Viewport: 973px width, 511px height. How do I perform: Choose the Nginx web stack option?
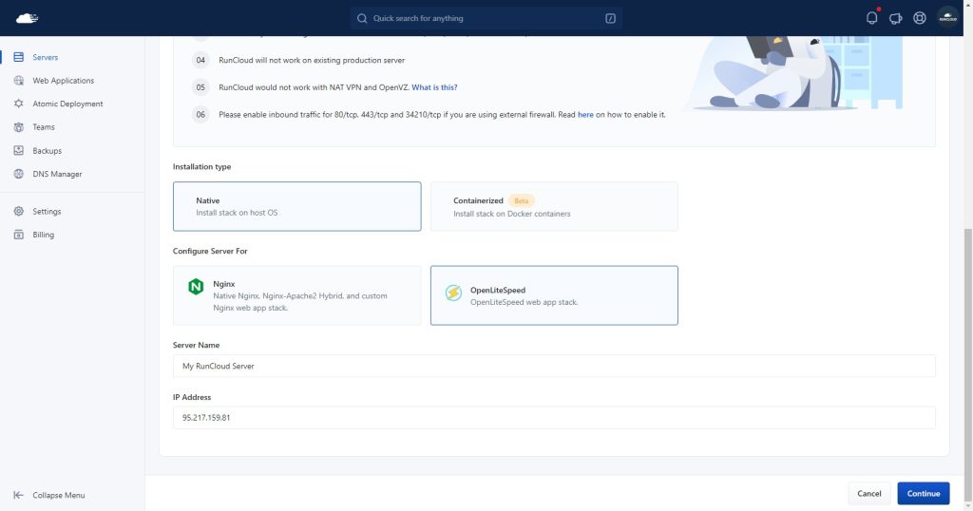click(x=296, y=295)
